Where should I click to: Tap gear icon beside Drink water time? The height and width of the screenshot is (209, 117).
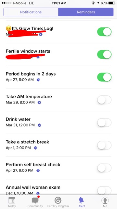pyautogui.click(x=39, y=125)
